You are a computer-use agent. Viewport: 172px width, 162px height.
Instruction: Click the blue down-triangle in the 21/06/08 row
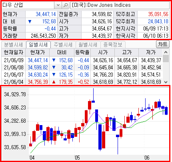(54, 67)
